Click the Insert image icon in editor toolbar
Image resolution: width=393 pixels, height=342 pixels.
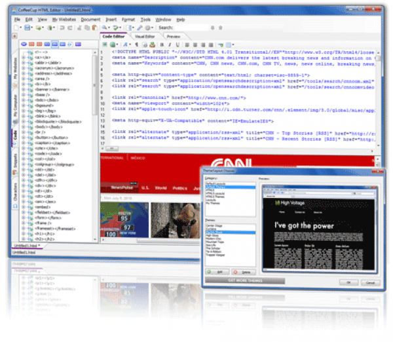point(105,45)
